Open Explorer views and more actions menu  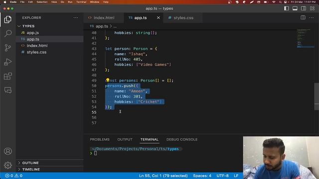(x=76, y=18)
